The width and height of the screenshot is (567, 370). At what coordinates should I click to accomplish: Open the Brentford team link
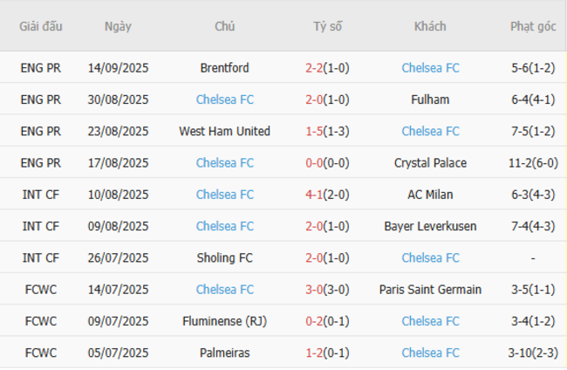[x=224, y=68]
